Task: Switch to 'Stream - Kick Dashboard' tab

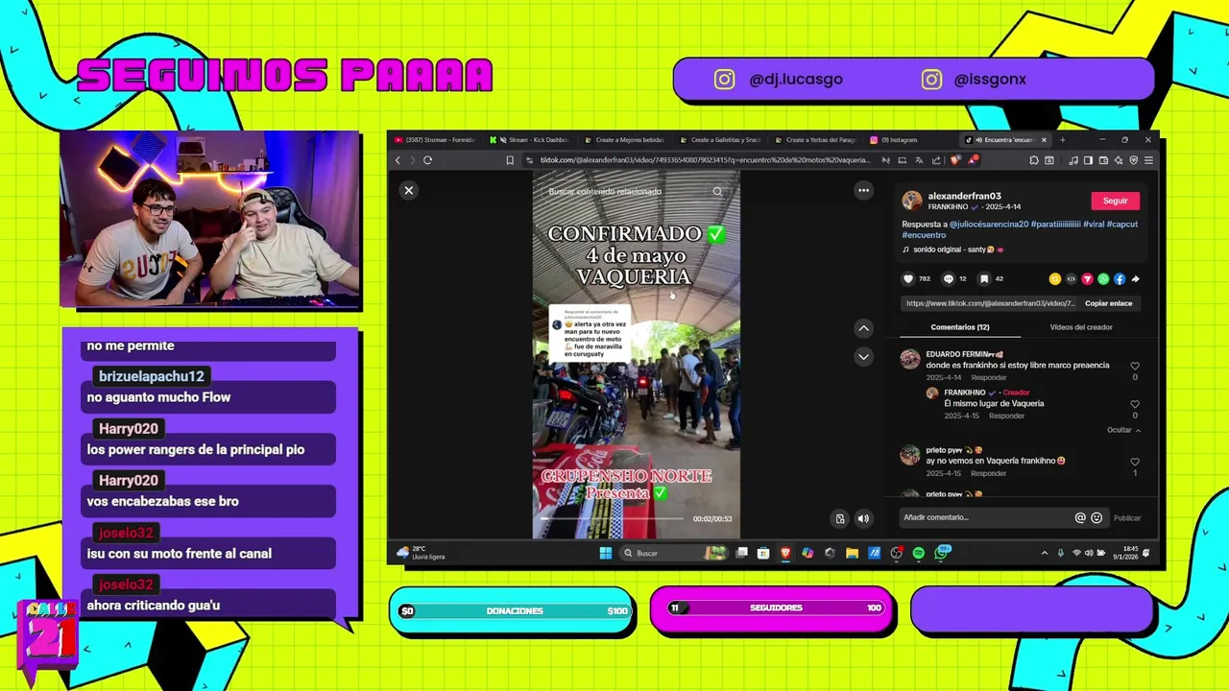Action: tap(530, 140)
